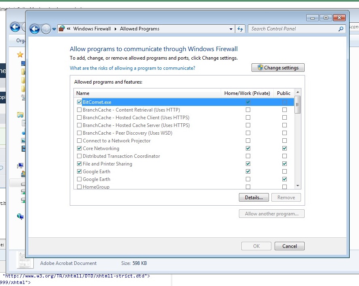
Task: Toggle the first Google Earth Home/Work checkbox
Action: (x=248, y=172)
